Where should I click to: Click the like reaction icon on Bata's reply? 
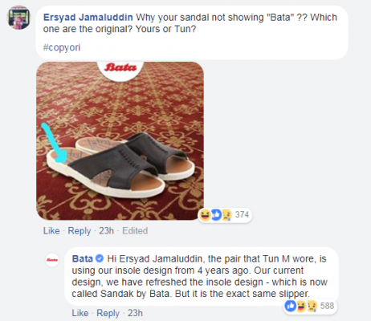point(291,306)
